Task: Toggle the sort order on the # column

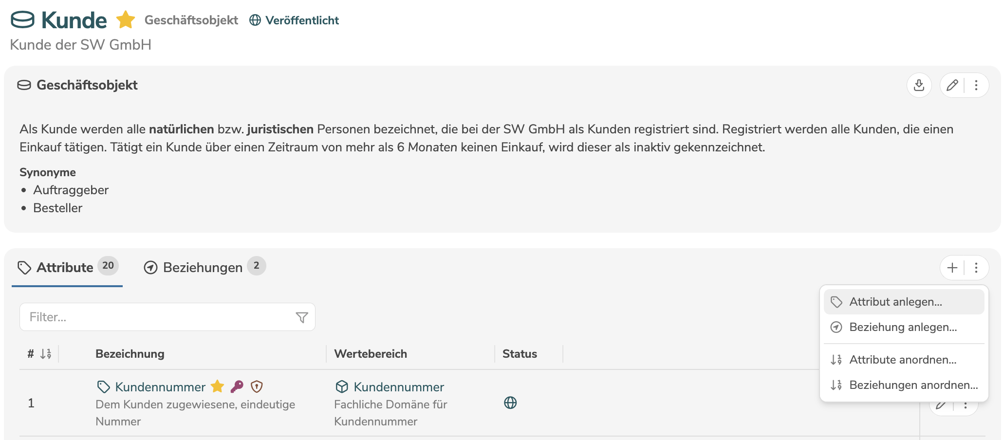Action: pos(45,354)
